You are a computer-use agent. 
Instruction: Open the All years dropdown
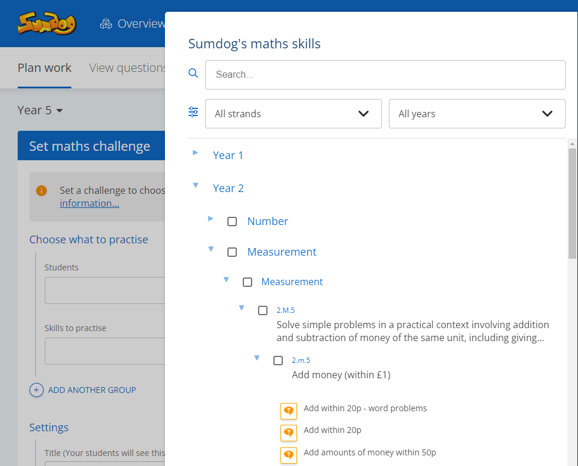477,114
